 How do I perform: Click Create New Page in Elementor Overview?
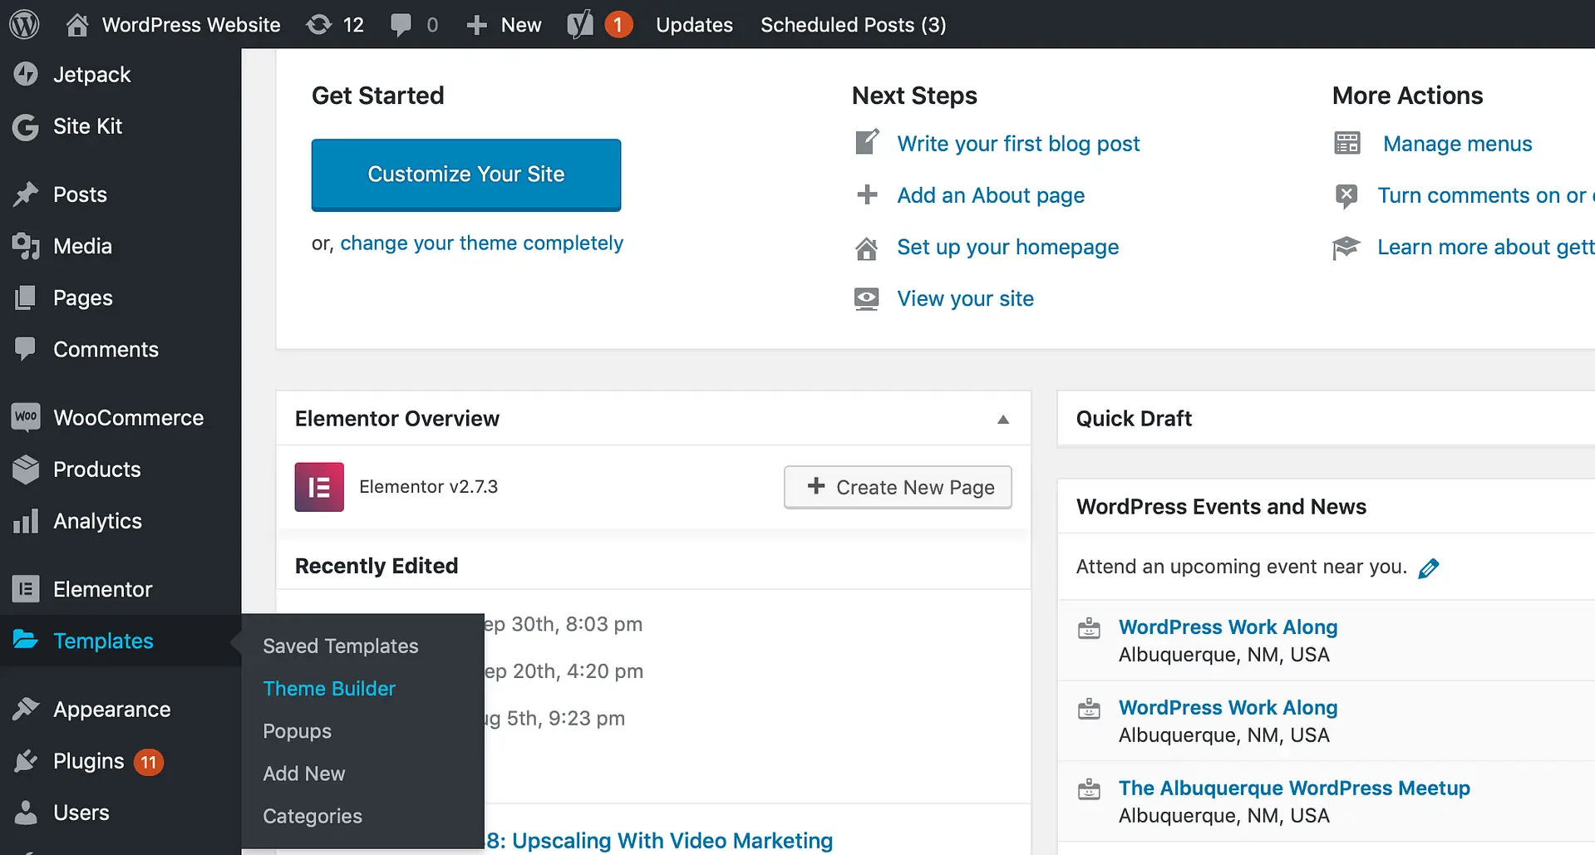(897, 487)
